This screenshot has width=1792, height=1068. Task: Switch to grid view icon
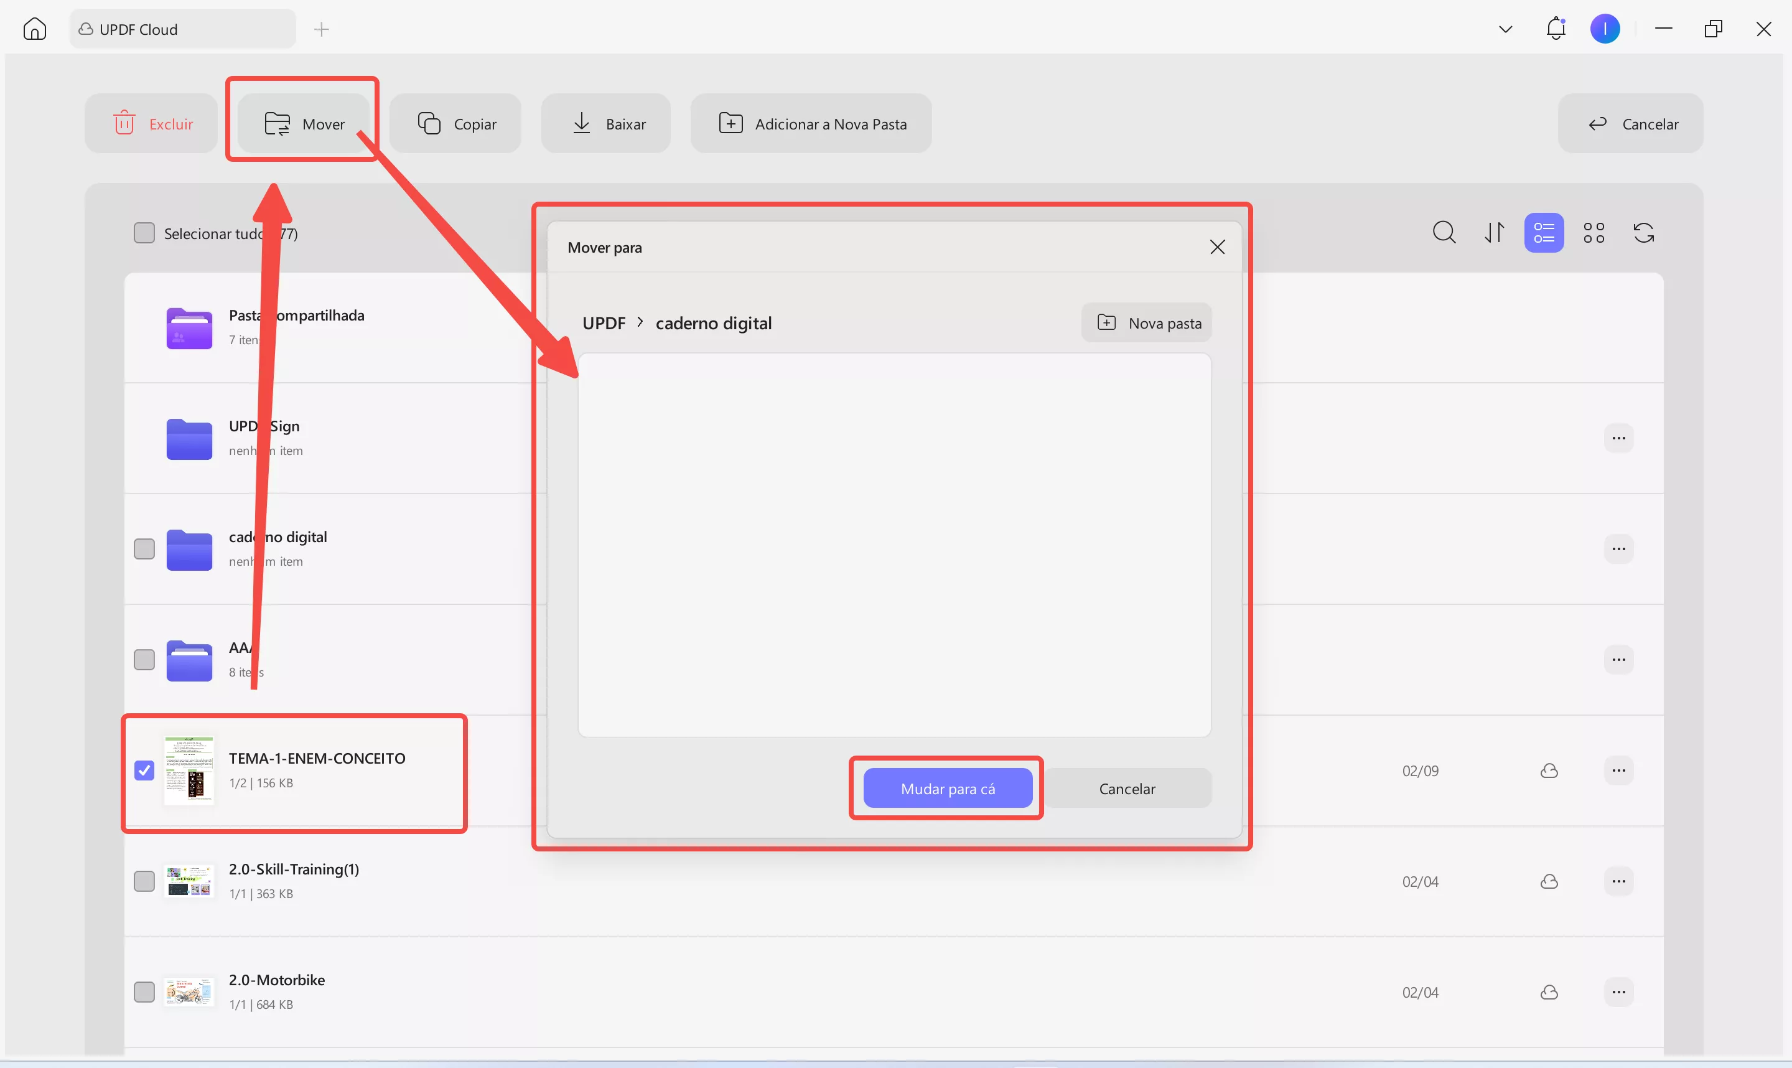click(1594, 232)
